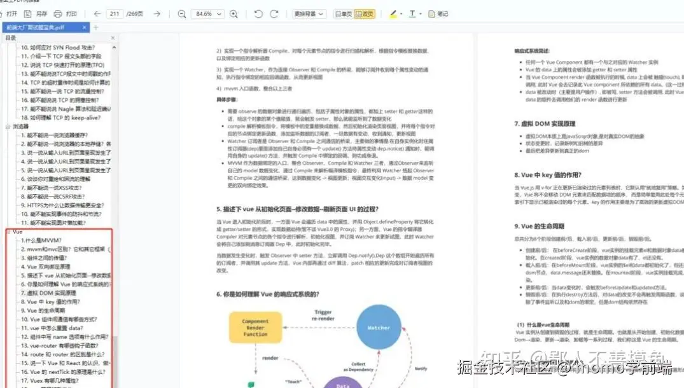Open highlighter color dropdown arrow
The width and height of the screenshot is (684, 388).
tap(401, 14)
